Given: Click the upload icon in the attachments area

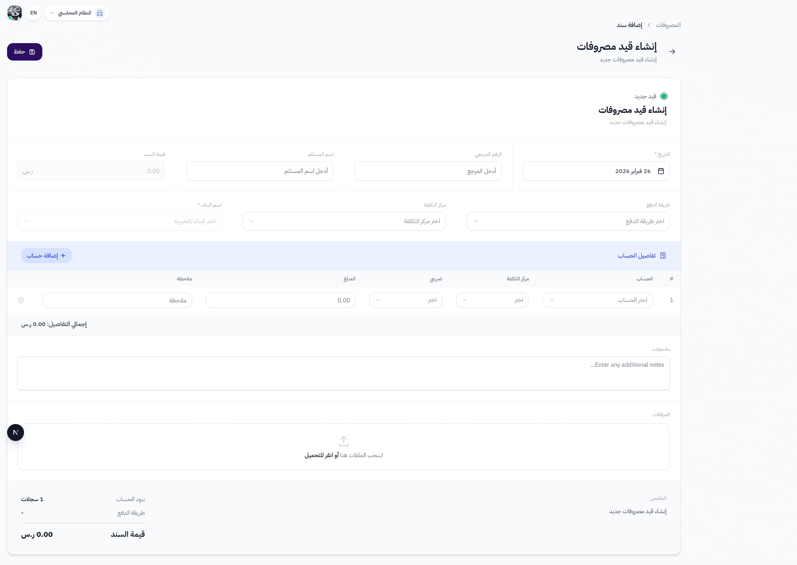Looking at the screenshot, I should (x=343, y=441).
